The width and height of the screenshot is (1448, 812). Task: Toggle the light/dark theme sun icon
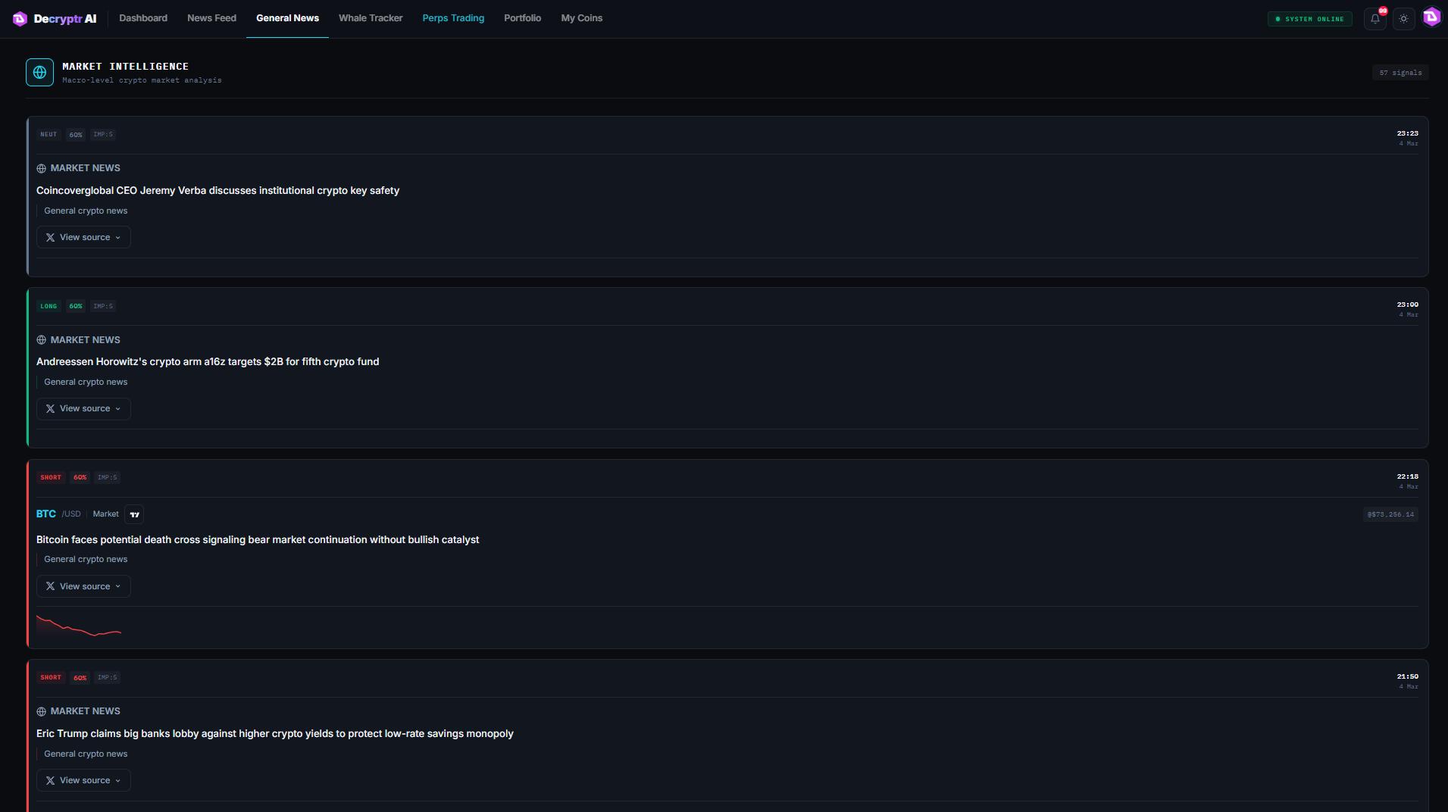point(1403,19)
